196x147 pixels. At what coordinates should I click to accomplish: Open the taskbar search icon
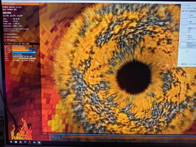tap(16, 142)
